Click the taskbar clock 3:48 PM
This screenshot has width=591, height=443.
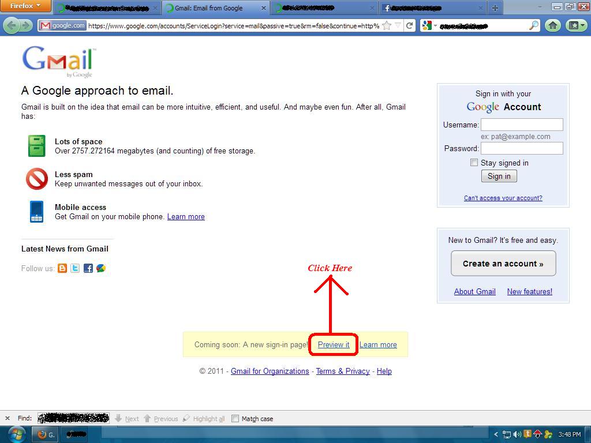pyautogui.click(x=570, y=434)
